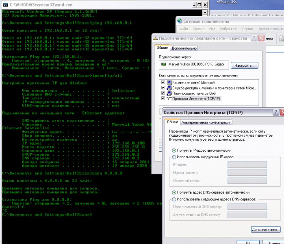The width and height of the screenshot is (284, 244).
Task: Select 'Планировщик пакетов QoS' list item
Action: 194,94
